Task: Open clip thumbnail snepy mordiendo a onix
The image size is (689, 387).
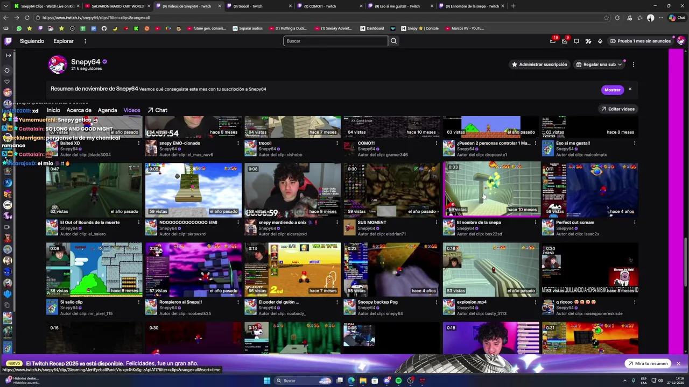Action: [293, 189]
